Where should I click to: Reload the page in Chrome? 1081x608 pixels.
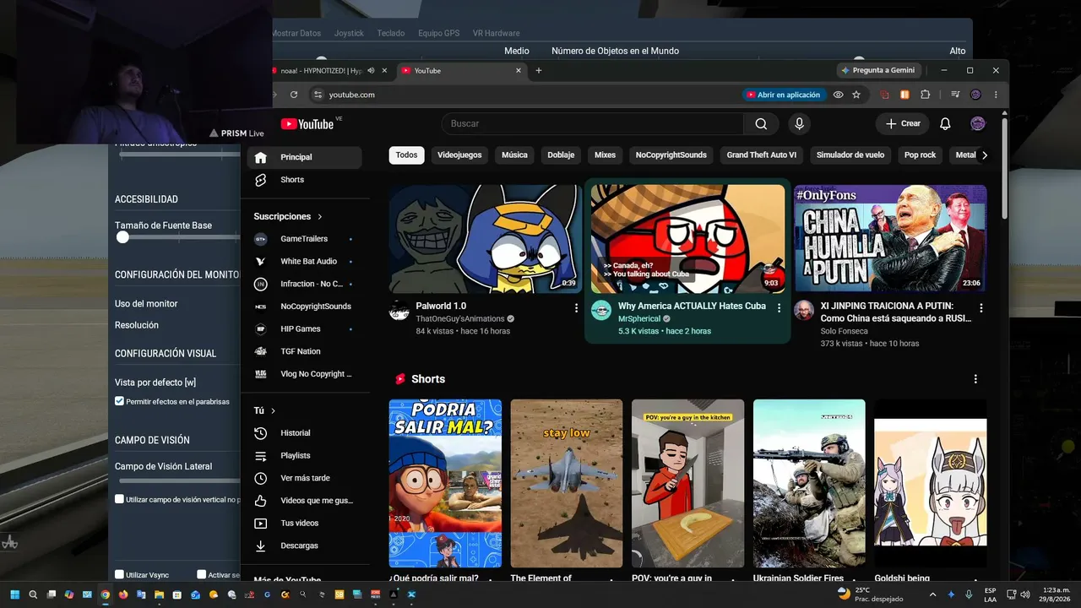coord(294,95)
